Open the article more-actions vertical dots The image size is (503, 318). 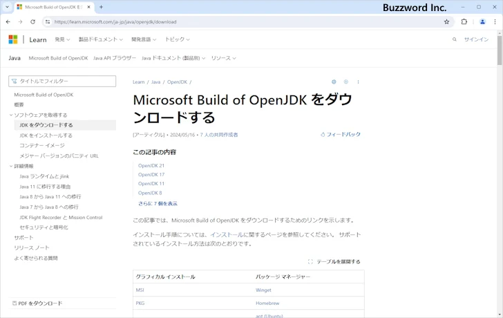[358, 82]
